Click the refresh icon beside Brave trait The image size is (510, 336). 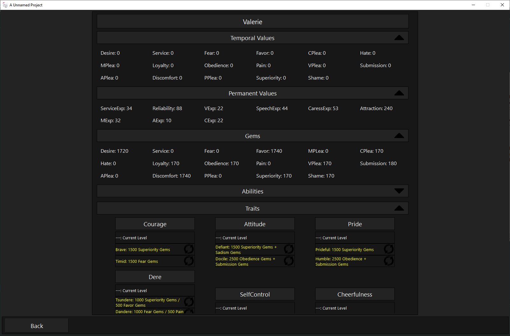click(189, 249)
